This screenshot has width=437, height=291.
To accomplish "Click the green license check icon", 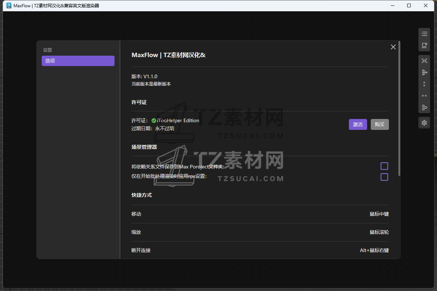I will (x=154, y=120).
